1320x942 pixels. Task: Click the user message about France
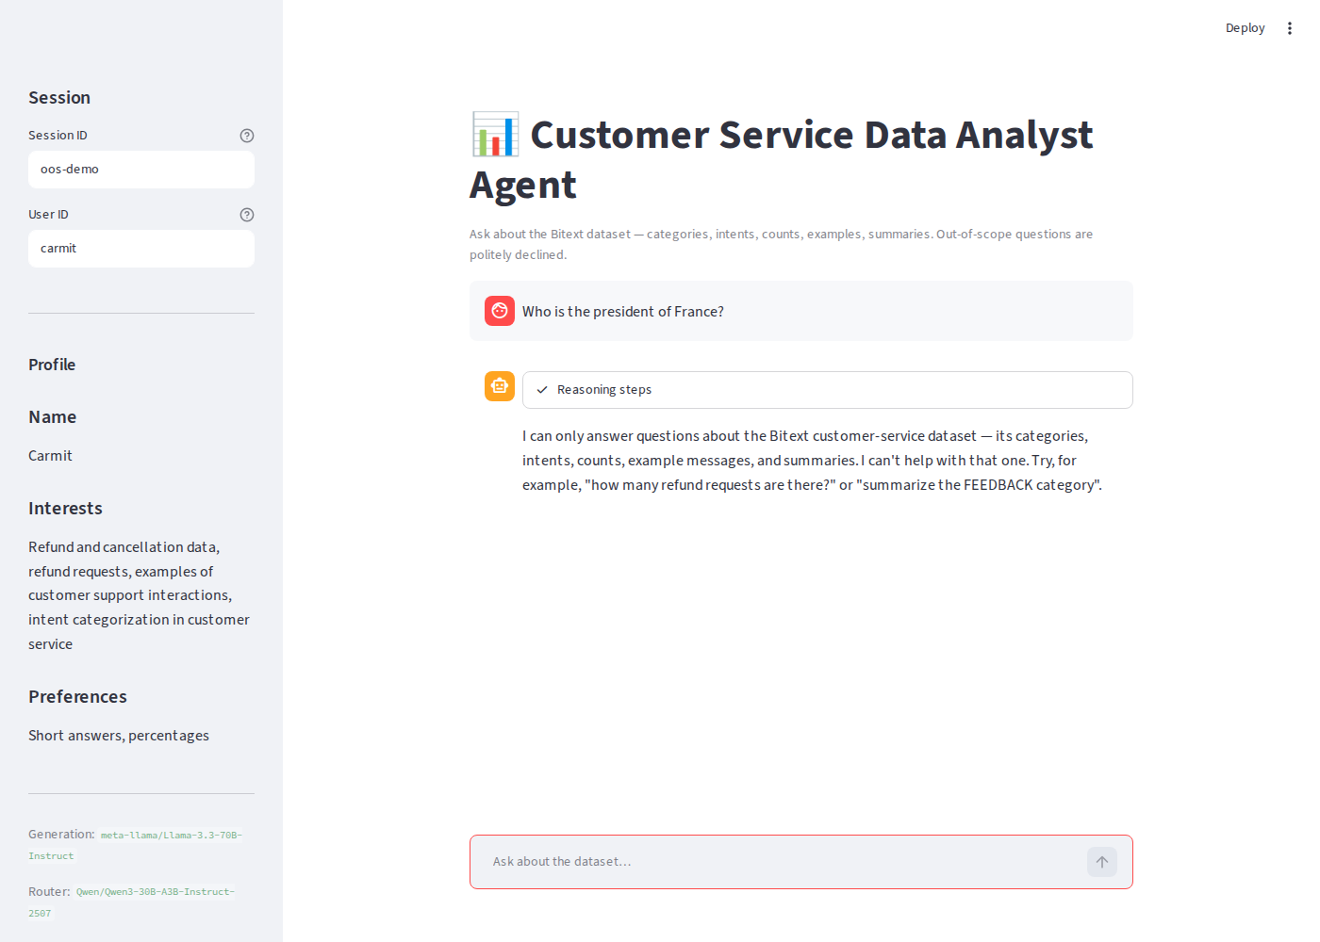point(623,312)
